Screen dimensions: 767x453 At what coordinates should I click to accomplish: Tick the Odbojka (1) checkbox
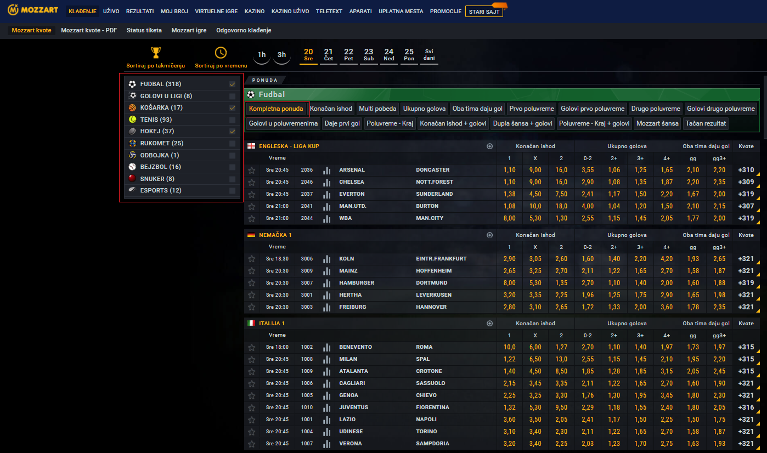click(x=233, y=155)
